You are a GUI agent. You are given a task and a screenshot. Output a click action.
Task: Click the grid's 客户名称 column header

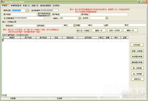click(x=28, y=38)
